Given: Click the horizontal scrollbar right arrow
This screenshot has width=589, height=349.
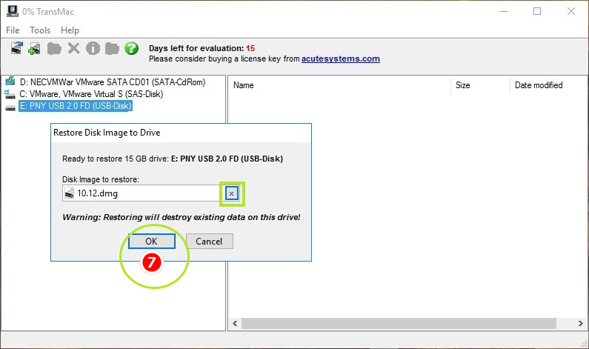Looking at the screenshot, I should [580, 323].
